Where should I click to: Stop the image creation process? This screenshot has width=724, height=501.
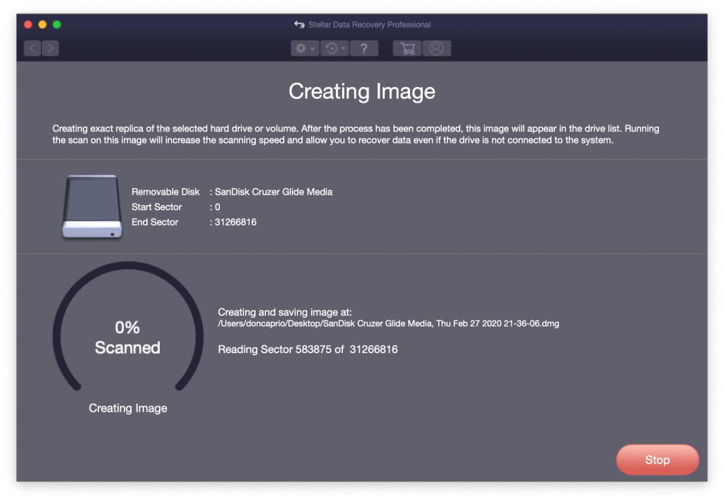click(657, 459)
